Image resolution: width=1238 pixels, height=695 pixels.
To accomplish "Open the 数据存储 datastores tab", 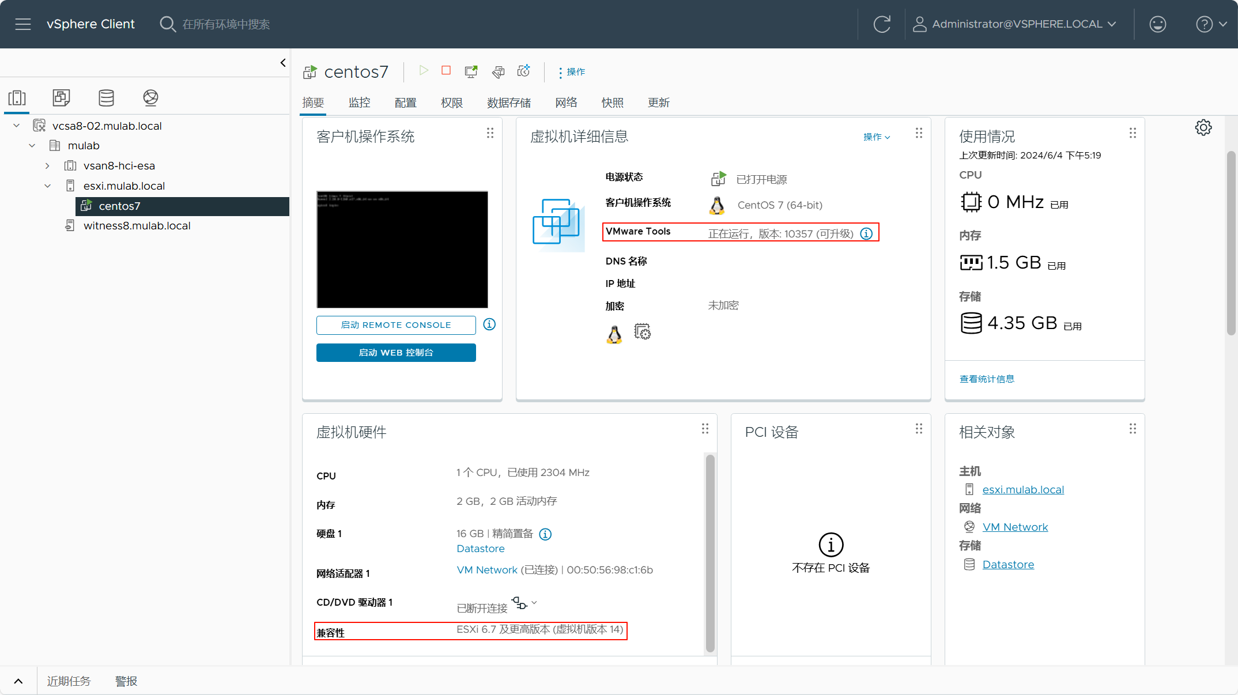I will 509,103.
